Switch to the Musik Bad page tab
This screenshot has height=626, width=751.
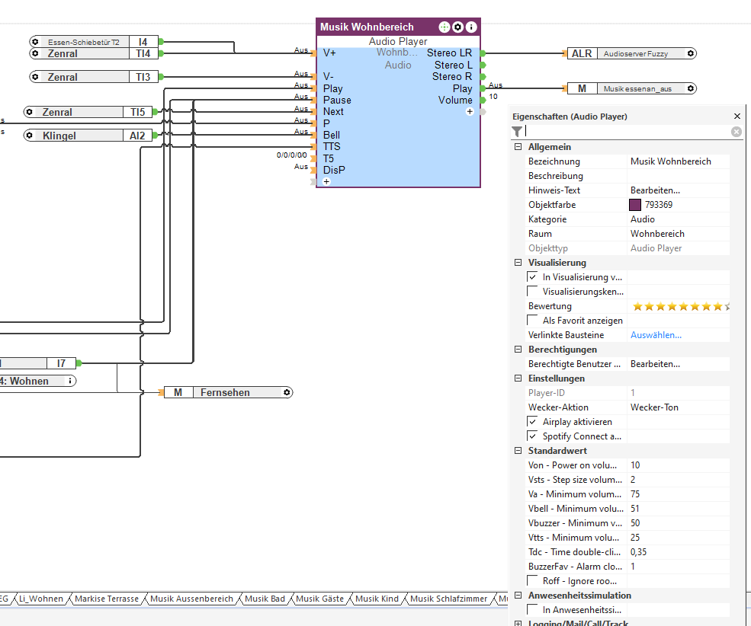click(265, 599)
